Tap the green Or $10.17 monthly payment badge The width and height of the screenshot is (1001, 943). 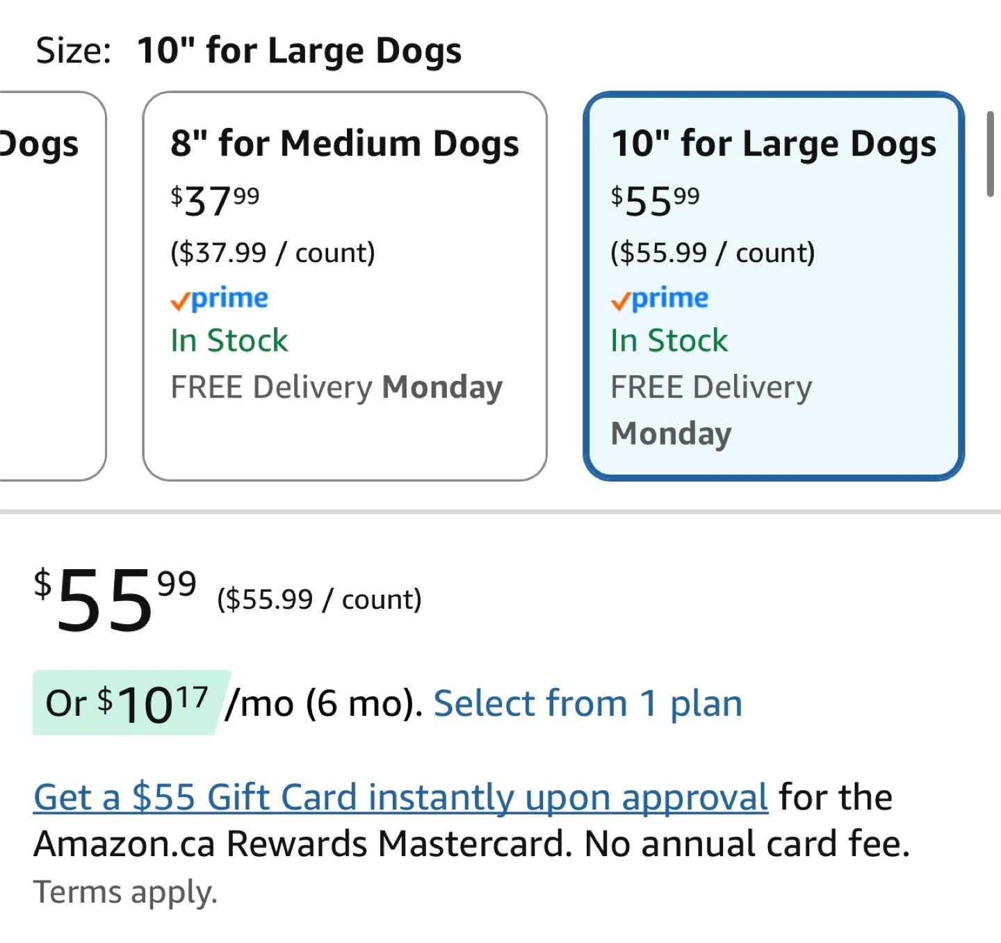point(129,703)
